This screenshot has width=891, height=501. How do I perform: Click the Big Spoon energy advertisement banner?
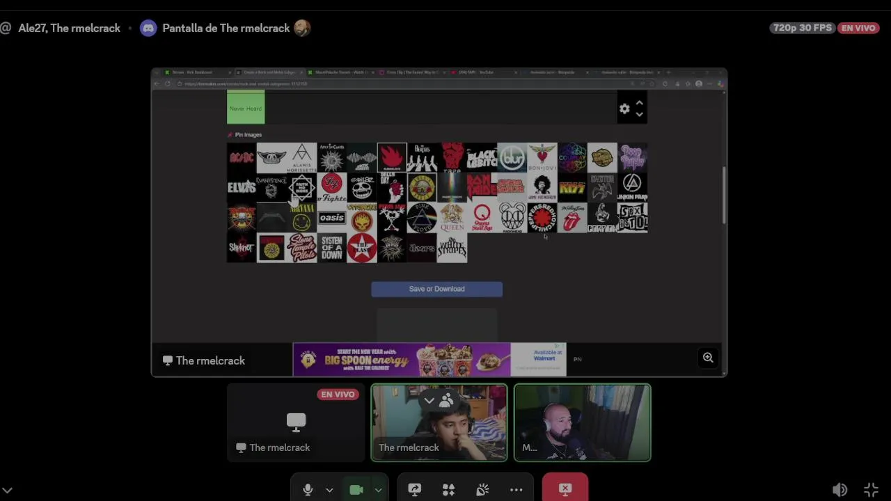429,360
